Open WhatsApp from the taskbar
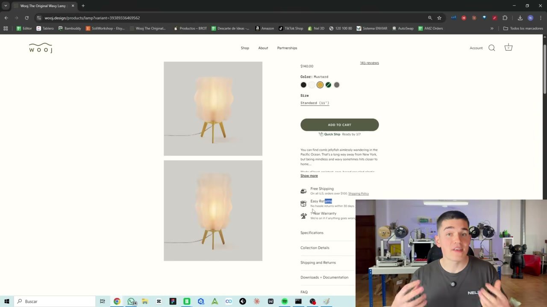 pyautogui.click(x=131, y=301)
